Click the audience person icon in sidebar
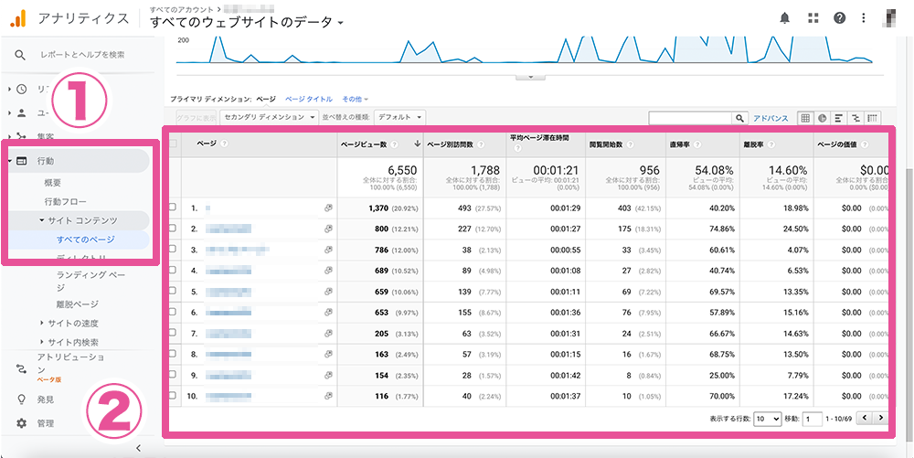 point(22,112)
